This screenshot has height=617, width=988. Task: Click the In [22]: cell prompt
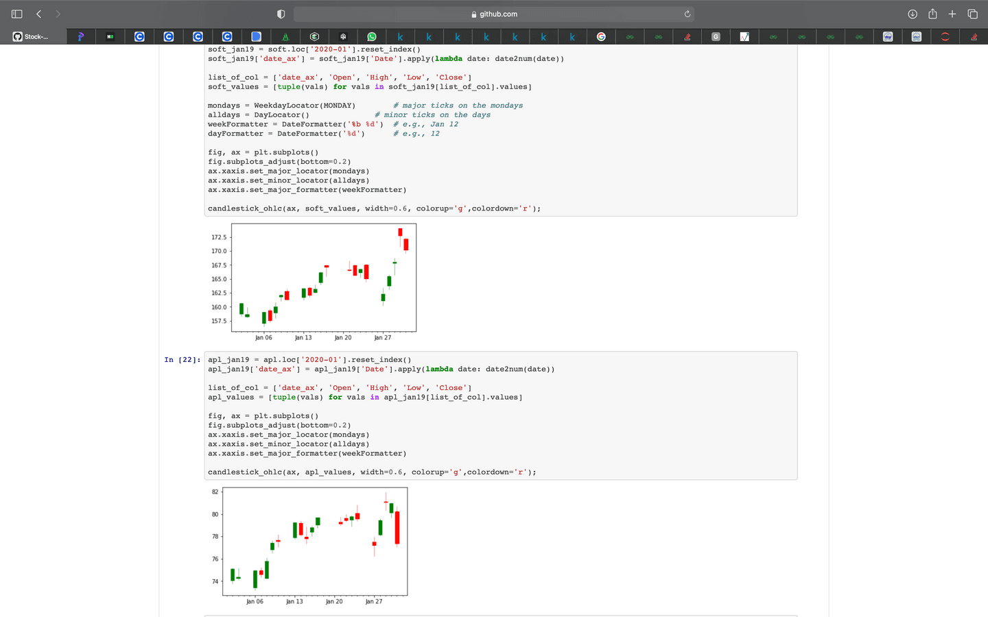pyautogui.click(x=183, y=360)
